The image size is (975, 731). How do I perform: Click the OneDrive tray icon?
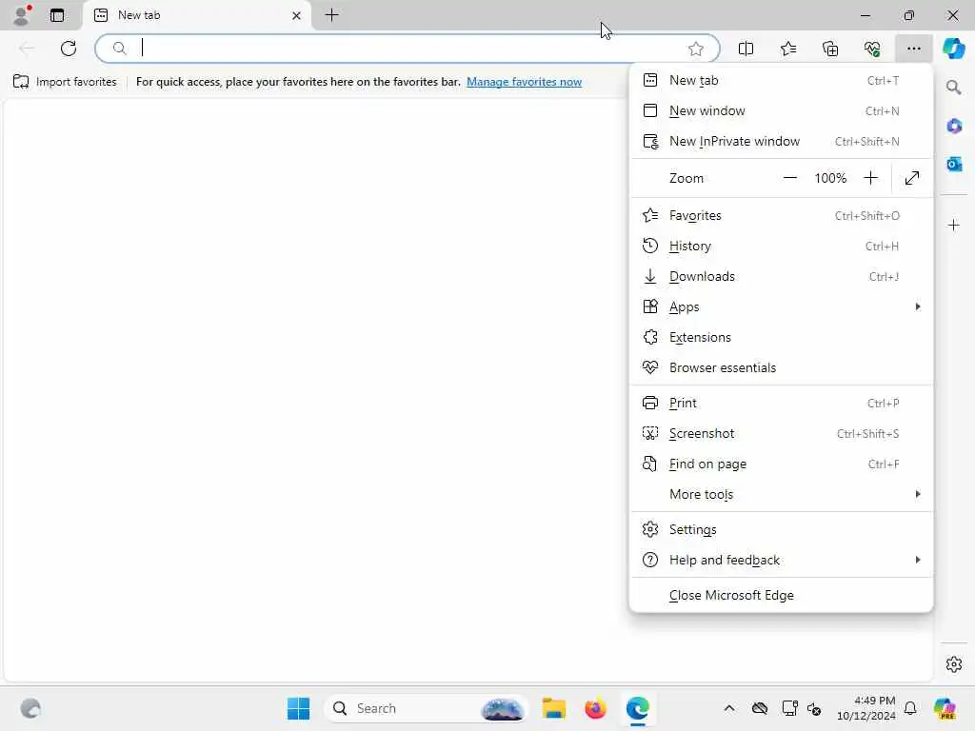[x=759, y=708]
